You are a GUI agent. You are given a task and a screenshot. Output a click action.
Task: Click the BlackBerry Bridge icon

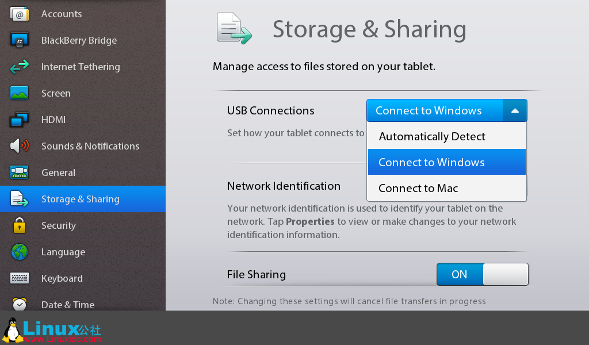19,40
